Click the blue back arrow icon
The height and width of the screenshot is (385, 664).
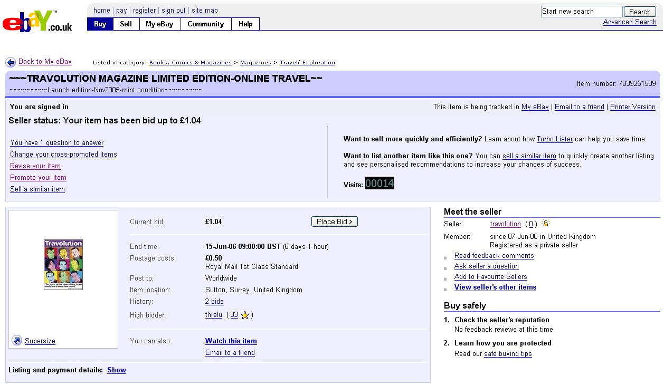pyautogui.click(x=11, y=62)
